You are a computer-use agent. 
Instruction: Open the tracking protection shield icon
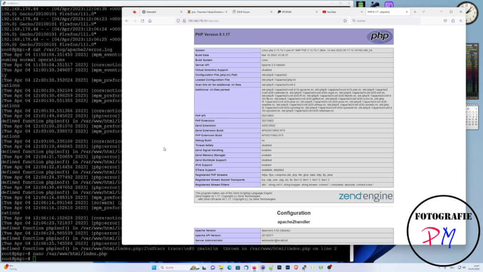point(178,21)
